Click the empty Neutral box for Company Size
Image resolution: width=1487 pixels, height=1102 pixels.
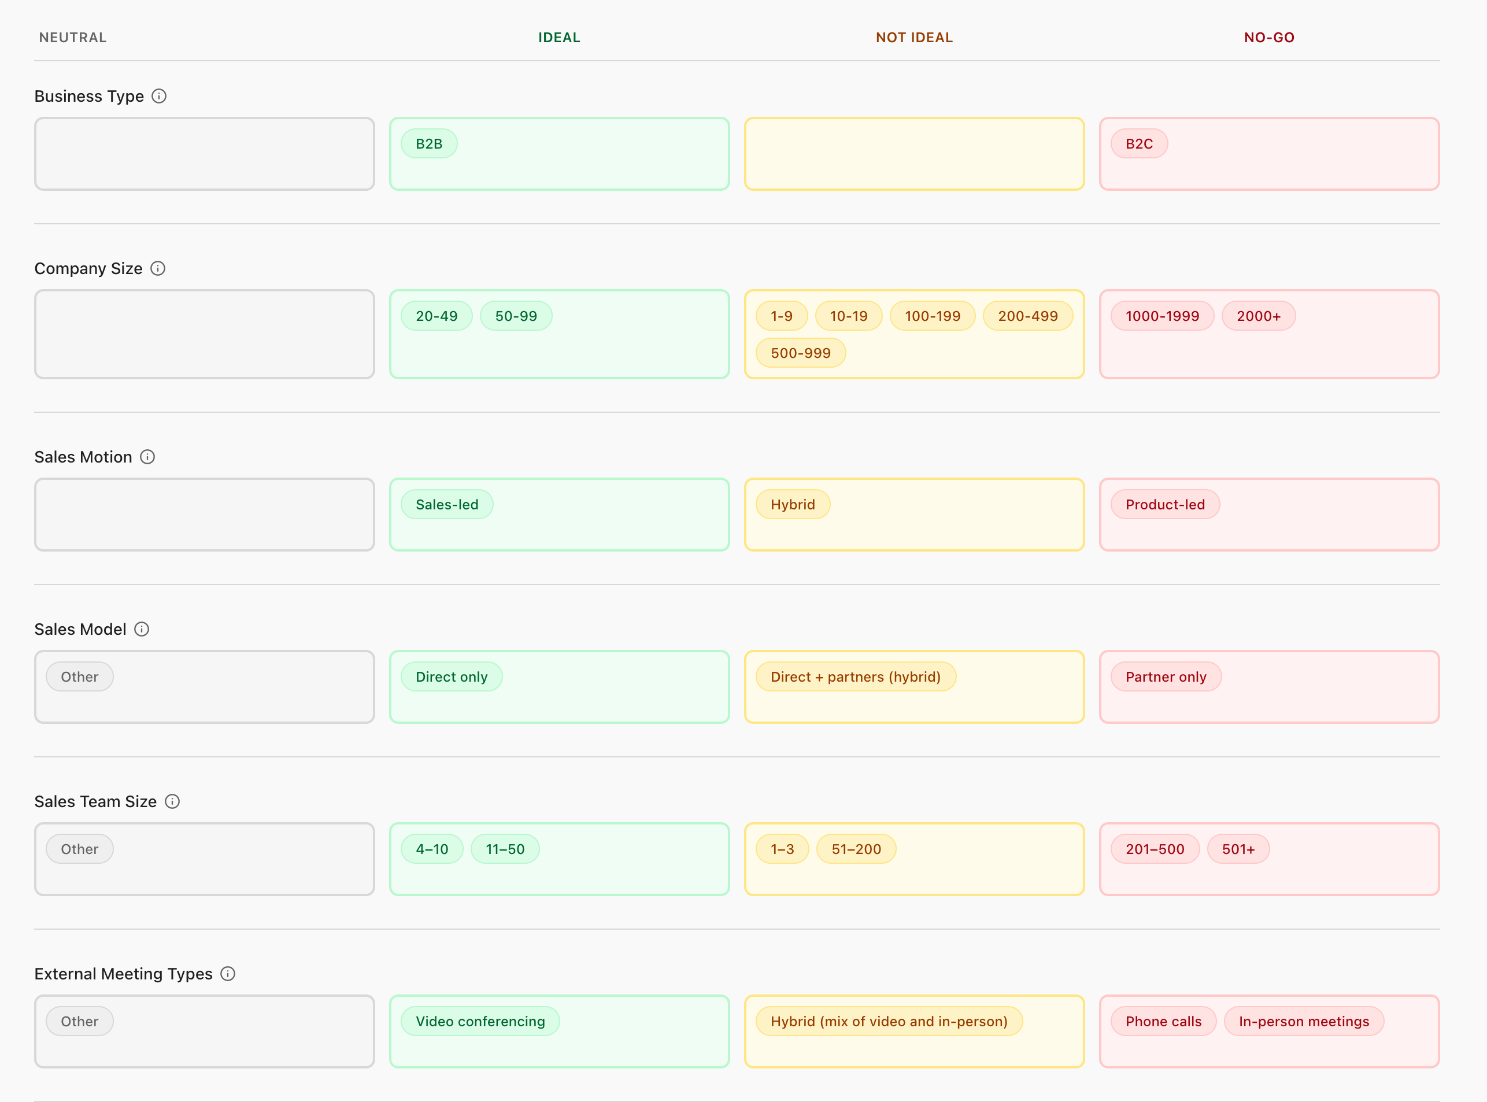tap(204, 334)
